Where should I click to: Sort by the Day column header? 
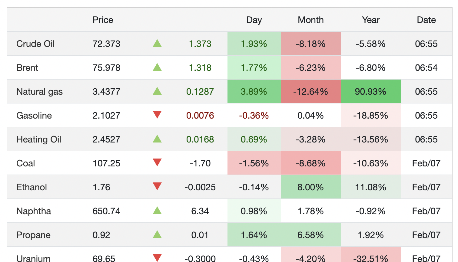(254, 20)
